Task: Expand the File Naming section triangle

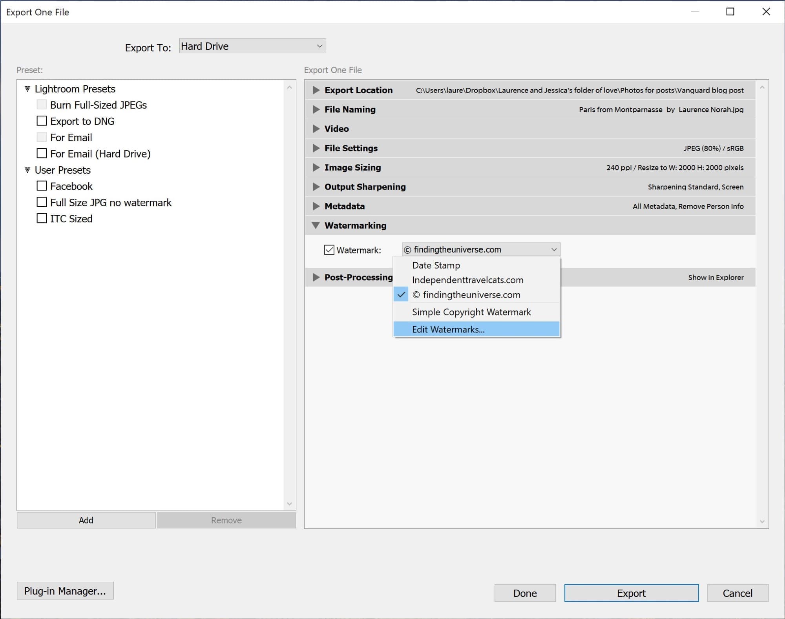Action: point(316,109)
